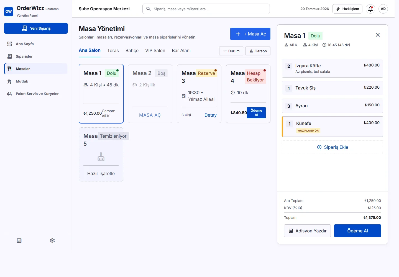Click MASA AÇ on Masa 2
The image size is (399, 277).
(150, 115)
